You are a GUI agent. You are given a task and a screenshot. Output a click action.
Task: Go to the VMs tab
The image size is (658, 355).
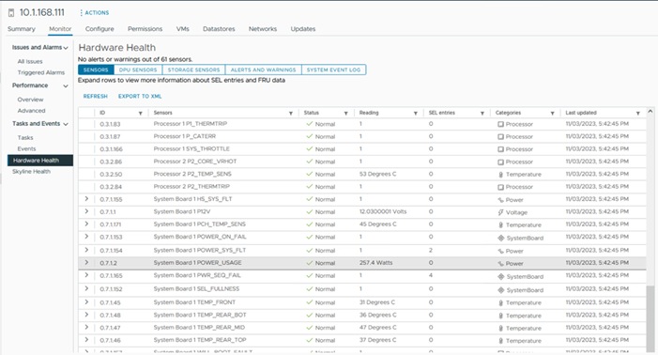(182, 29)
